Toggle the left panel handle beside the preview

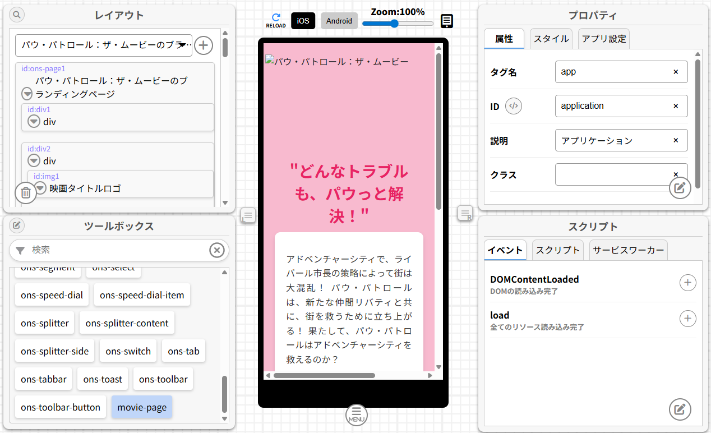248,215
